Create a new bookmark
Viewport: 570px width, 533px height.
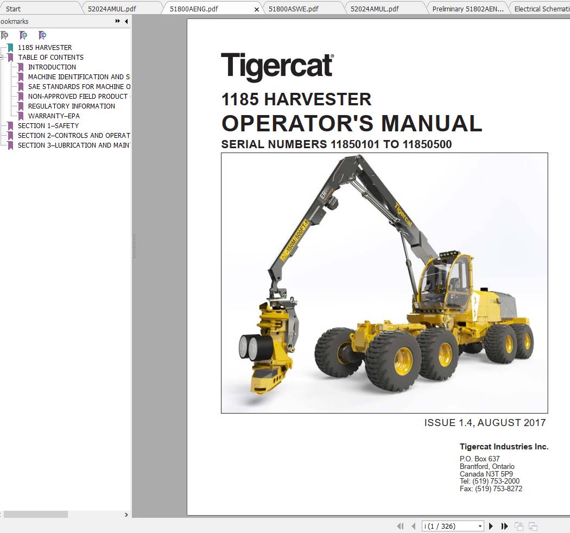pyautogui.click(x=23, y=35)
